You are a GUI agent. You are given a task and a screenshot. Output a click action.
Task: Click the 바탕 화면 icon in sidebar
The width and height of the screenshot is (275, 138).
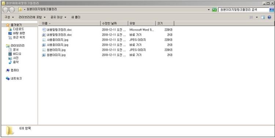(x=10, y=33)
